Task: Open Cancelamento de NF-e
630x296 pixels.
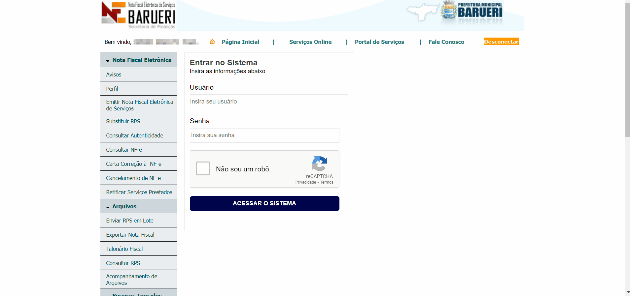Action: point(138,178)
